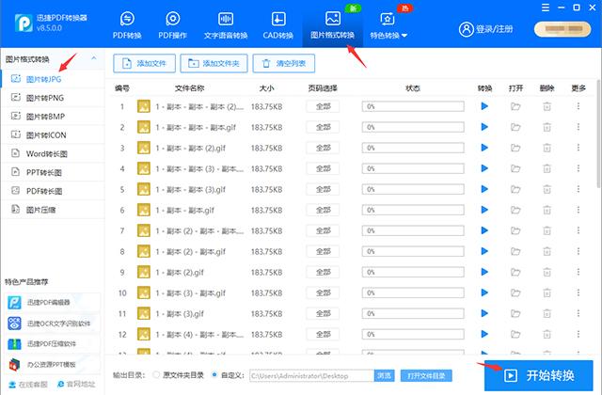Click the output directory path field

(311, 376)
